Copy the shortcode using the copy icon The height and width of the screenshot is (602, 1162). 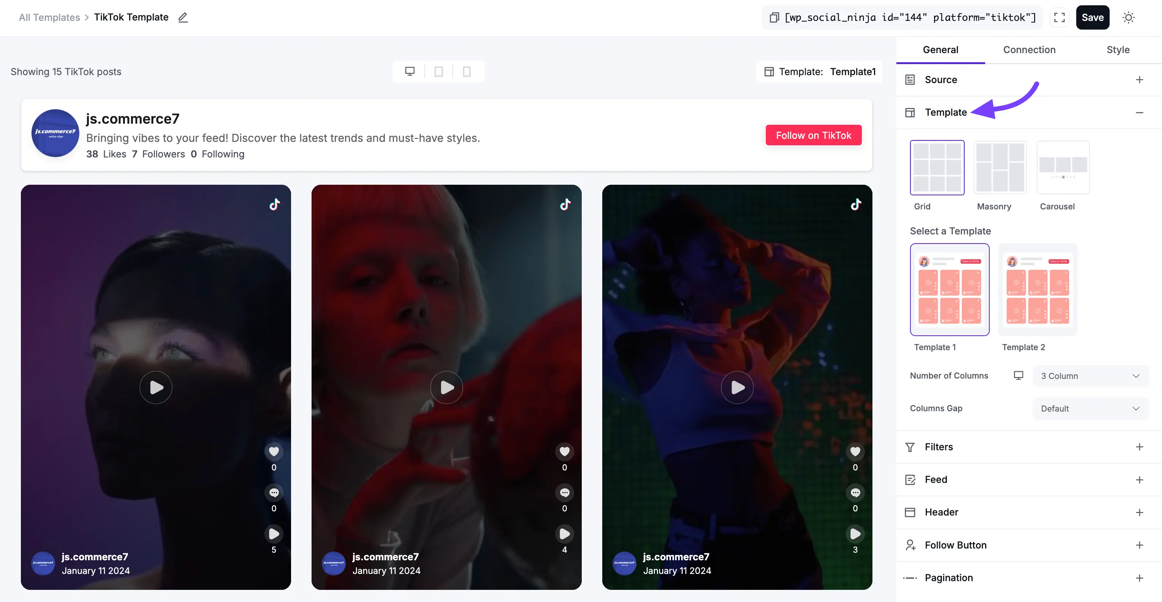[774, 17]
